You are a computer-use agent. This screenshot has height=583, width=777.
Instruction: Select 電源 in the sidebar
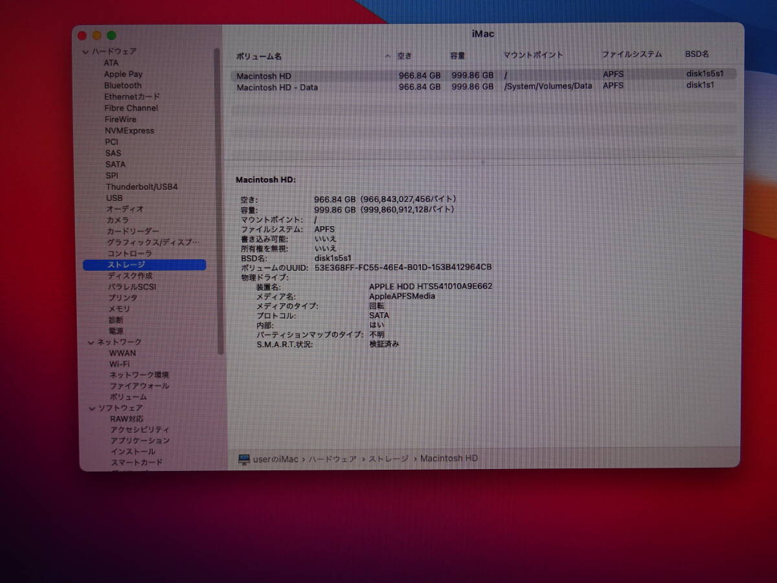tap(116, 330)
